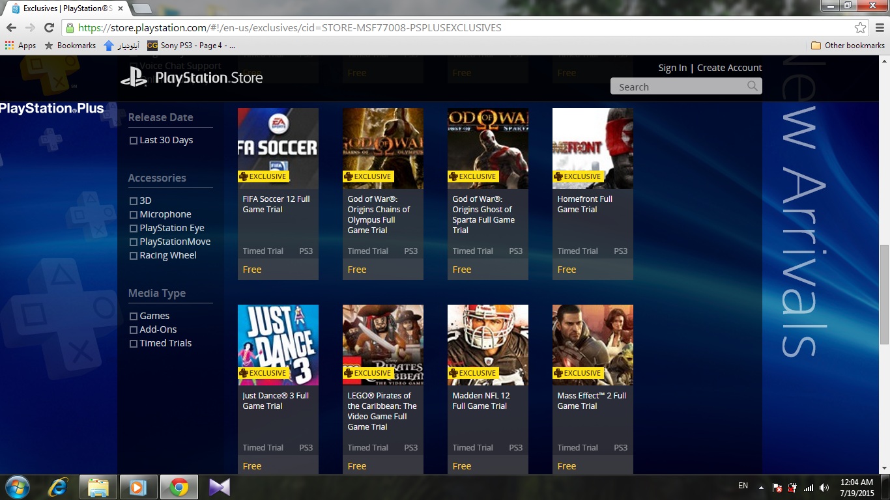Click the search magnifier icon
The image size is (890, 500).
point(753,86)
